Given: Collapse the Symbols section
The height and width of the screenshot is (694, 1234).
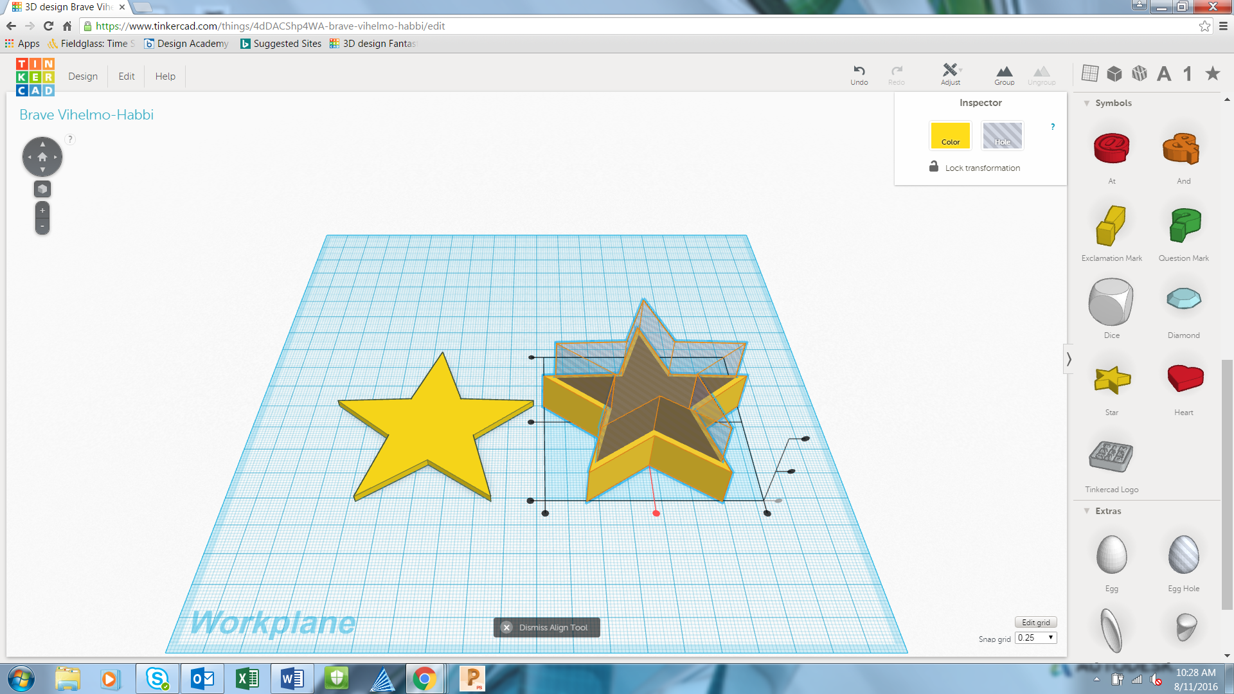Looking at the screenshot, I should (1087, 103).
